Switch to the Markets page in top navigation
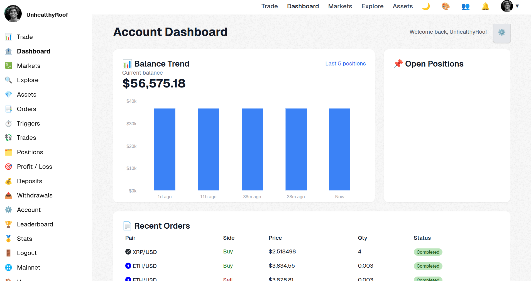 click(340, 6)
